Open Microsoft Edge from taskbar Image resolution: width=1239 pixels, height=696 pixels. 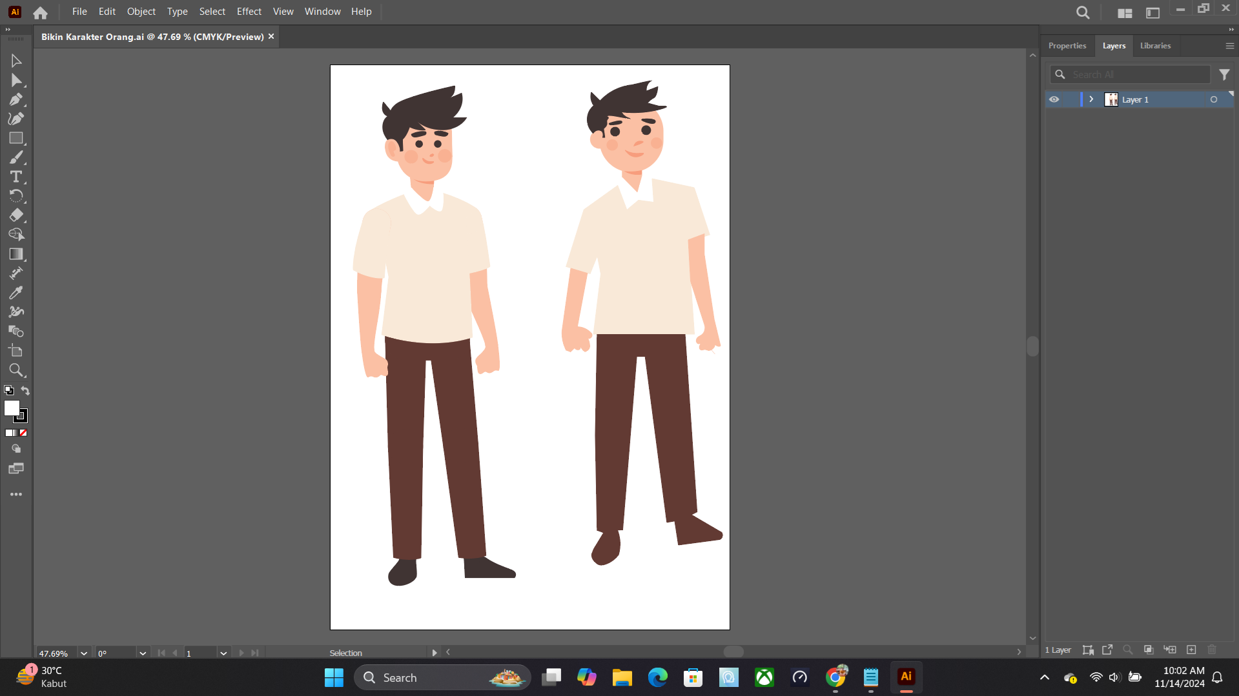pos(657,677)
